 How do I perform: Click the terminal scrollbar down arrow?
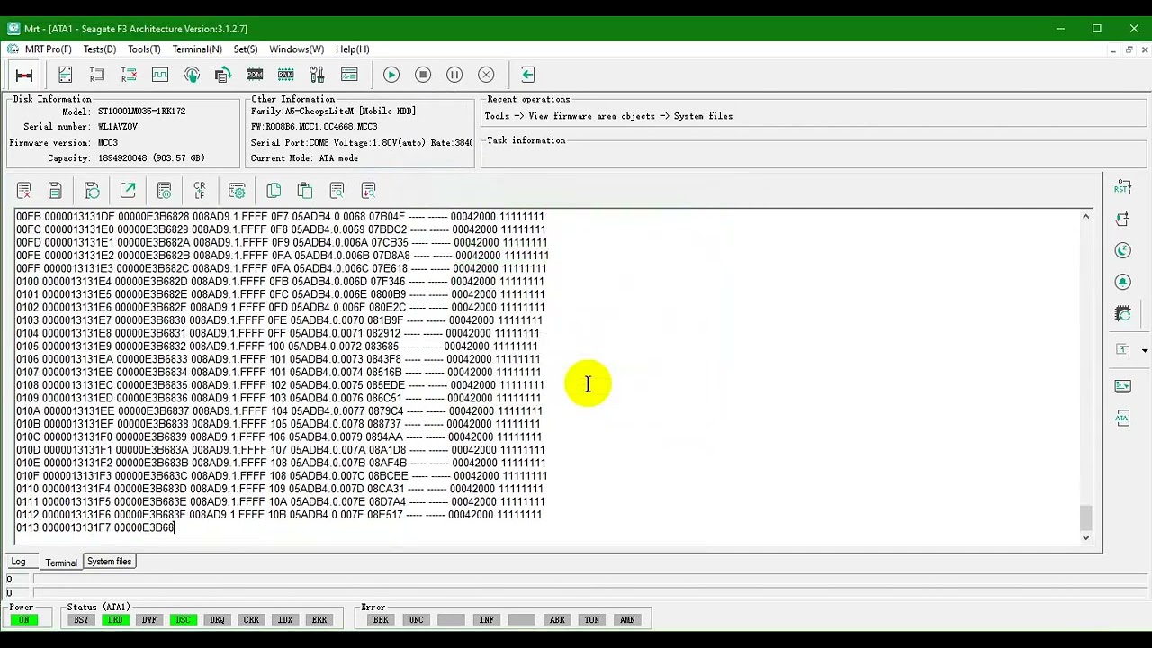click(x=1085, y=537)
